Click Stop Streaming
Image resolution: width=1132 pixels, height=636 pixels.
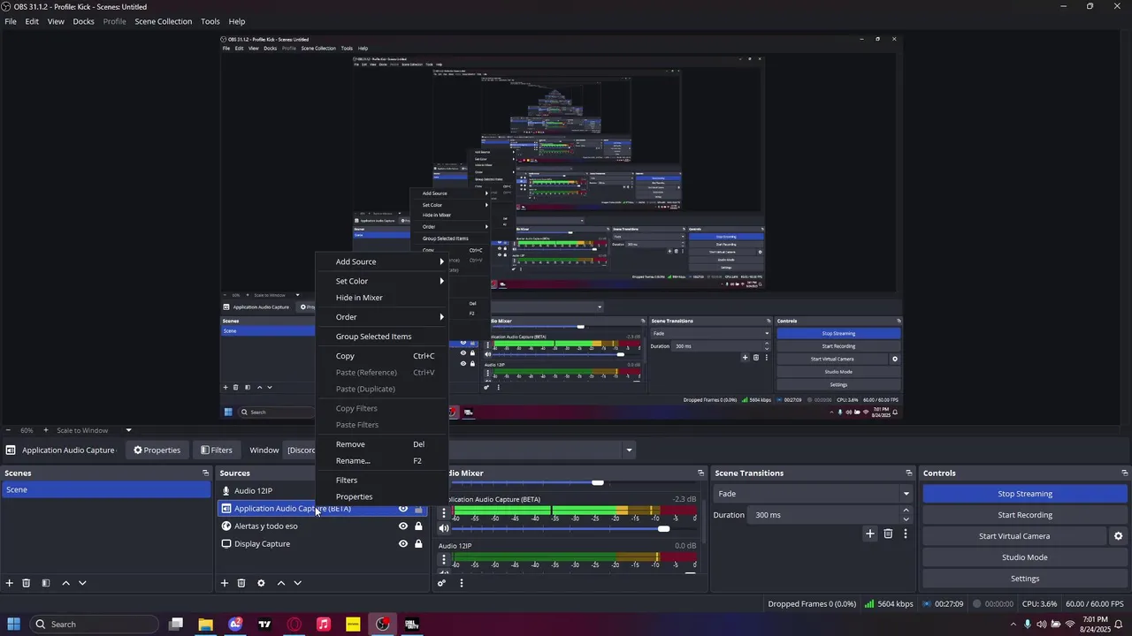click(1025, 494)
